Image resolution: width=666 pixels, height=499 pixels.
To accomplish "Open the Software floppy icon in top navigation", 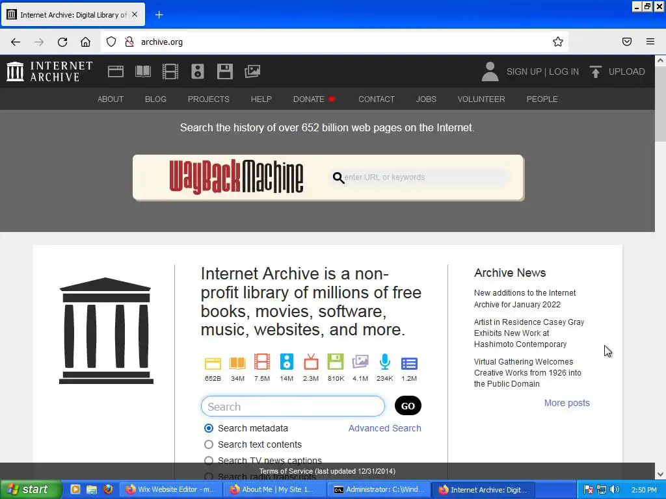I will tap(224, 71).
